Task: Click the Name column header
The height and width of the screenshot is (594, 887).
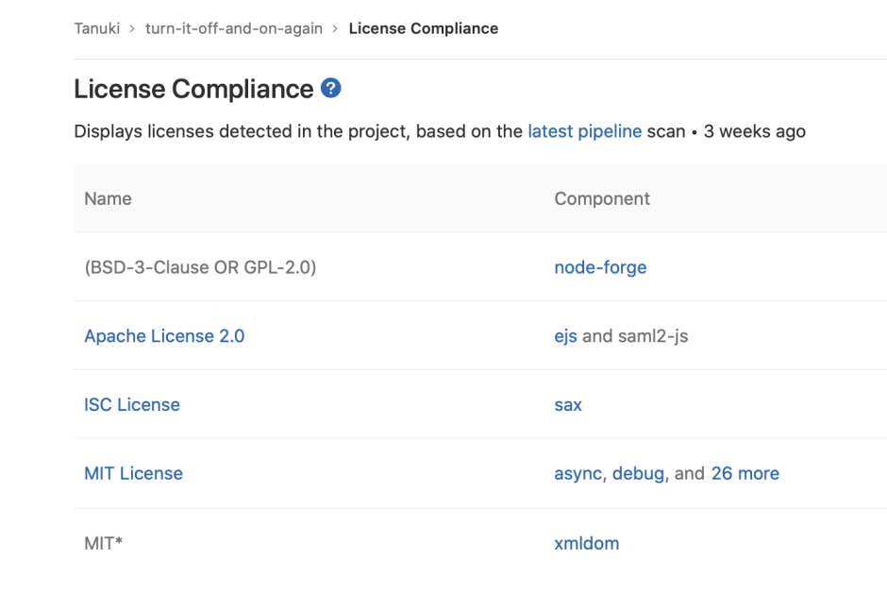Action: tap(108, 199)
